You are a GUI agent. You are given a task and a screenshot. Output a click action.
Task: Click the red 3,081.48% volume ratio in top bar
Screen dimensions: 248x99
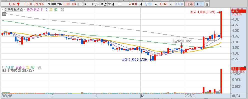pos(70,4)
